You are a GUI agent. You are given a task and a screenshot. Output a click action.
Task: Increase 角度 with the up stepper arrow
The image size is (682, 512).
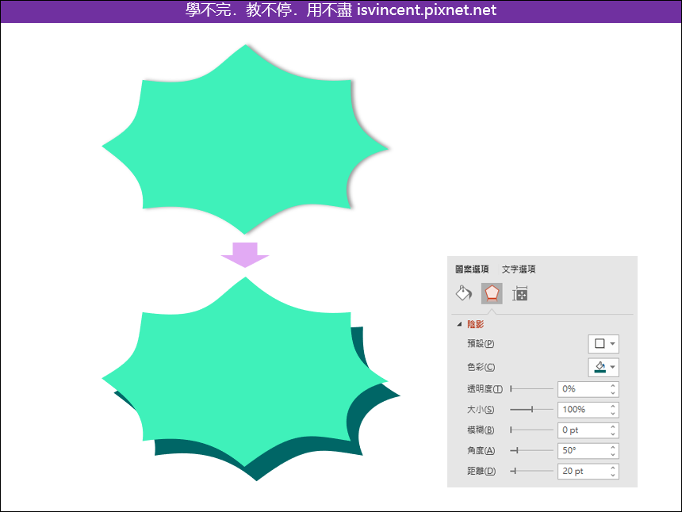(613, 447)
